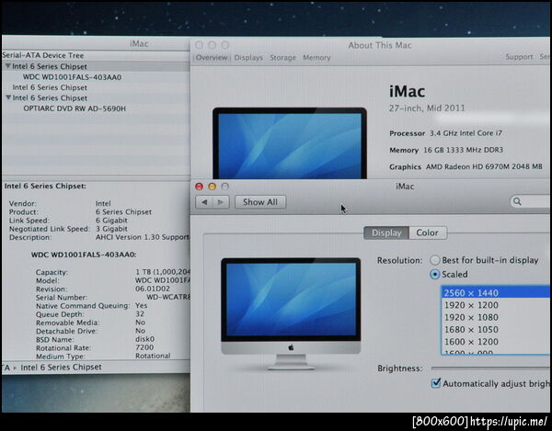Image resolution: width=552 pixels, height=431 pixels.
Task: Open the Storage tab in About This Mac
Action: [x=282, y=58]
